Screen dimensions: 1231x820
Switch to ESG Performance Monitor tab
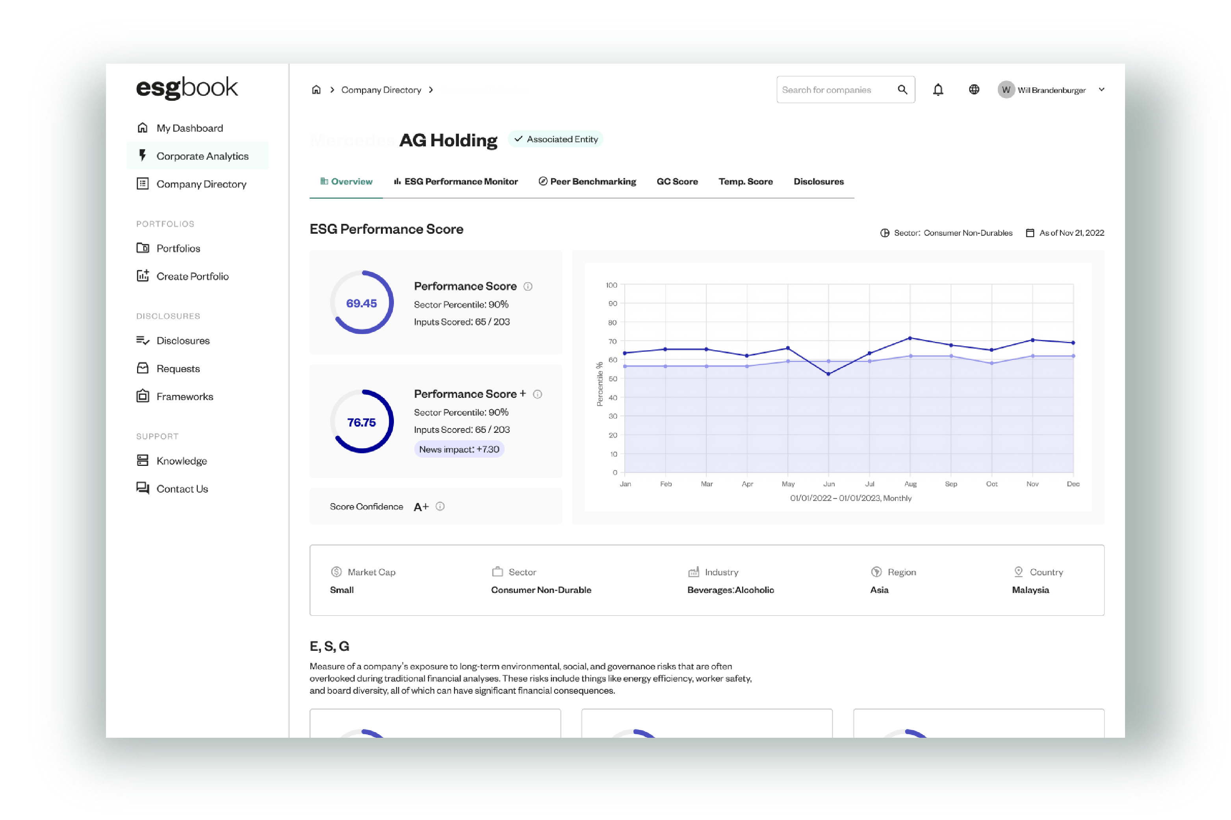[455, 181]
